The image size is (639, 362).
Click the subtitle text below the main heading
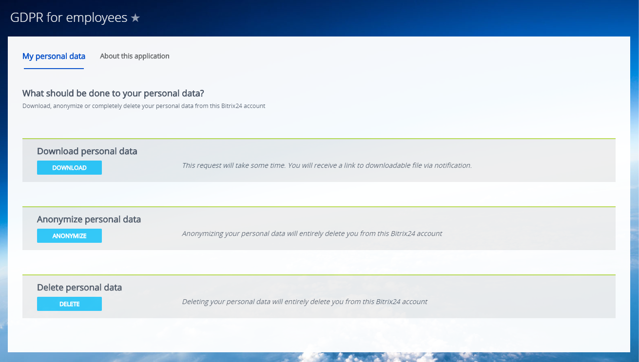pyautogui.click(x=144, y=106)
